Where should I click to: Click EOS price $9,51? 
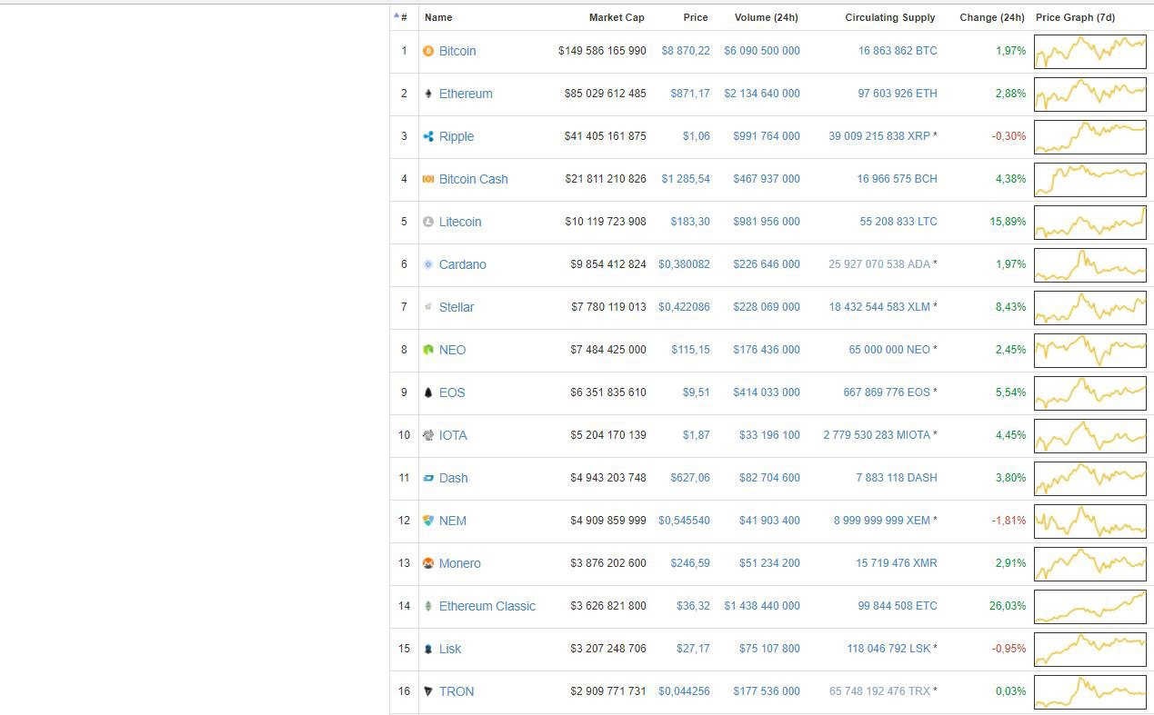click(x=696, y=392)
